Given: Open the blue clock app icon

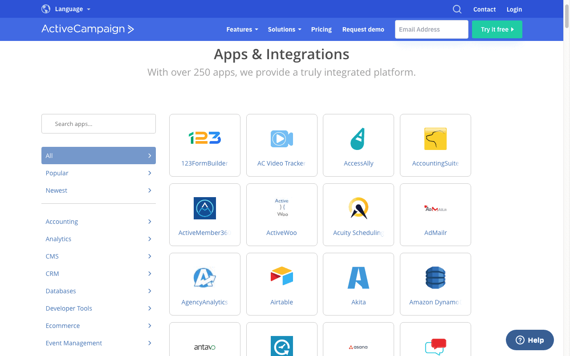Looking at the screenshot, I should coord(282,346).
